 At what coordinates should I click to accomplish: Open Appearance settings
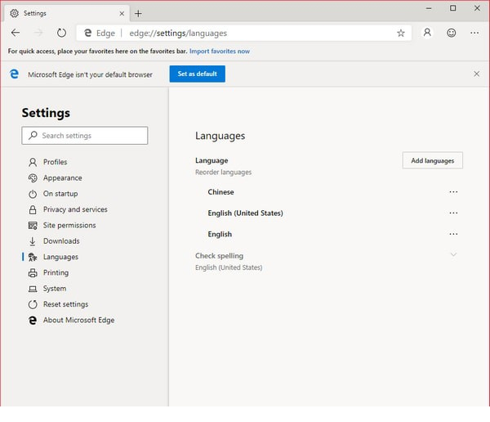click(x=63, y=177)
